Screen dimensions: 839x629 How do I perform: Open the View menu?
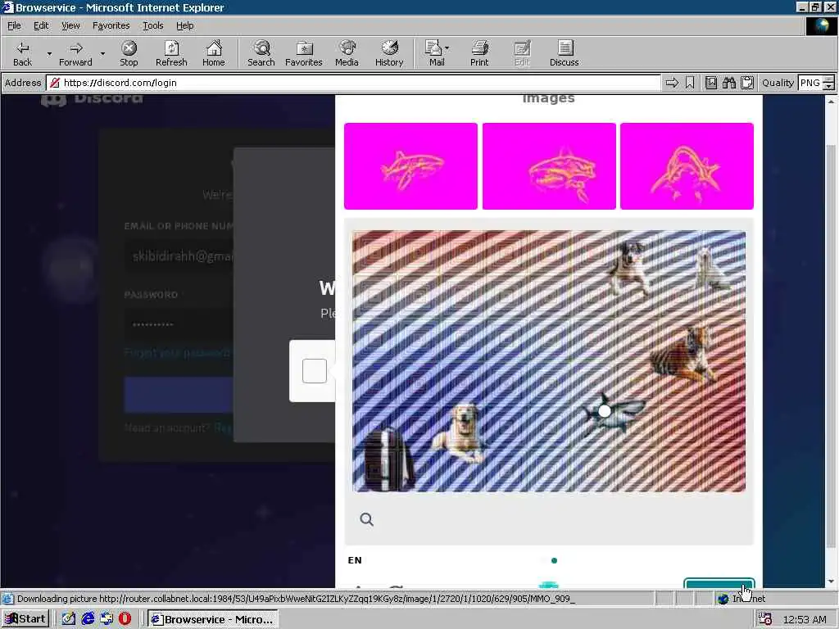pyautogui.click(x=70, y=25)
